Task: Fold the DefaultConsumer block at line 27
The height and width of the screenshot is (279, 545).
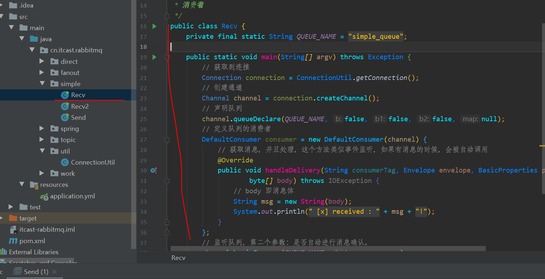Action: [167, 139]
